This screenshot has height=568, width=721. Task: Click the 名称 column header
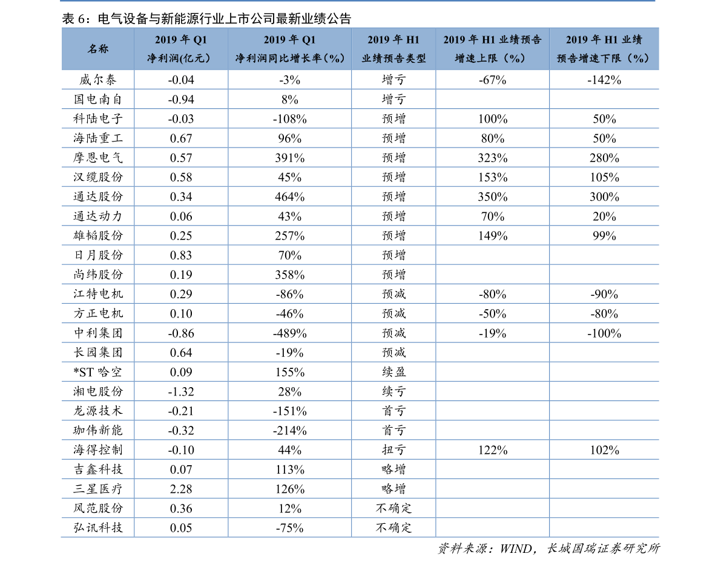(x=97, y=49)
